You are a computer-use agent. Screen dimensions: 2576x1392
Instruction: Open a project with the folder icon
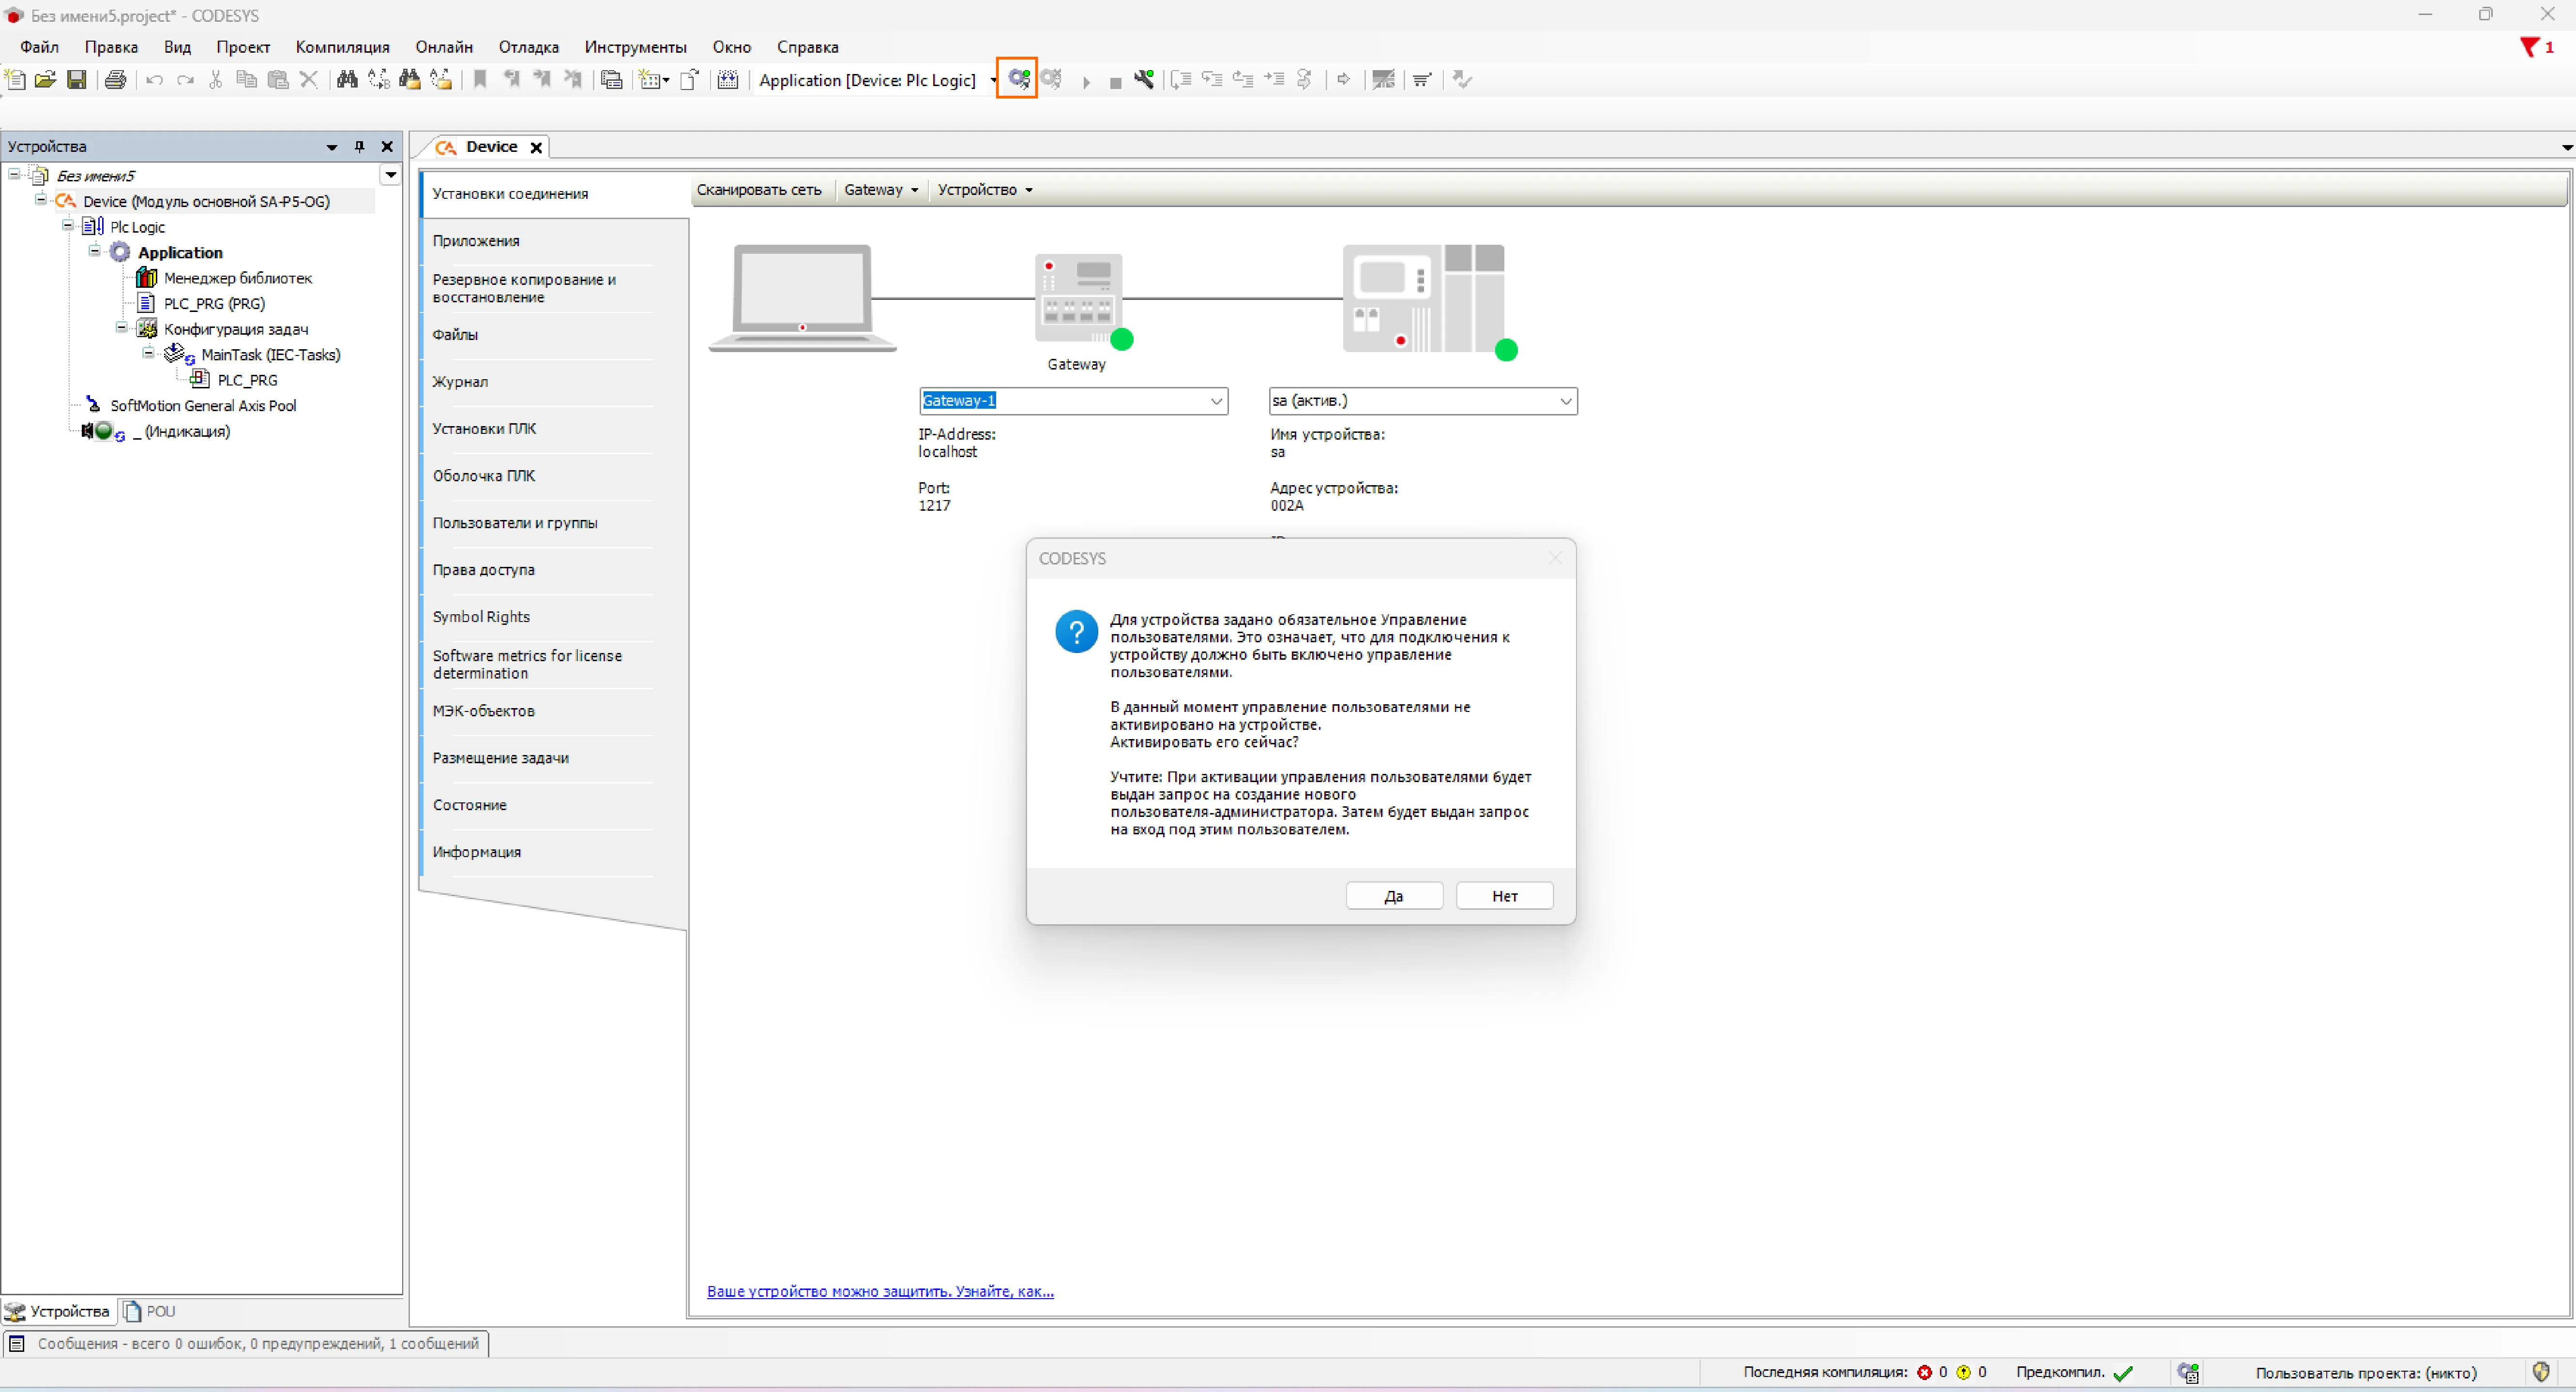tap(46, 80)
